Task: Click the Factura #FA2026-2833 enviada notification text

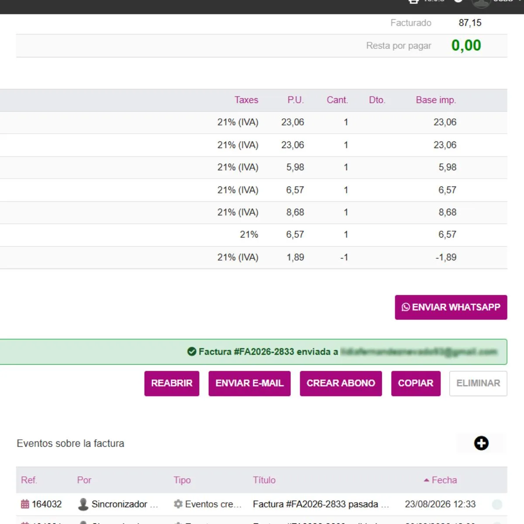Action: point(268,352)
